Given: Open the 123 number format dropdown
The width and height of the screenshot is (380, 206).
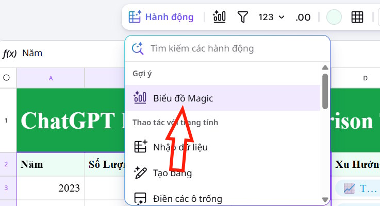Looking at the screenshot, I should pyautogui.click(x=271, y=17).
